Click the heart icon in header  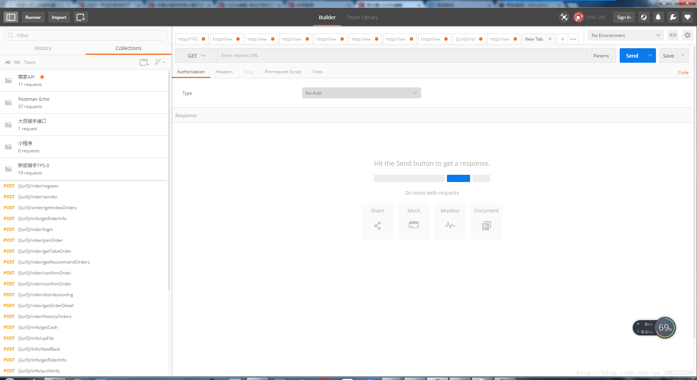point(687,17)
